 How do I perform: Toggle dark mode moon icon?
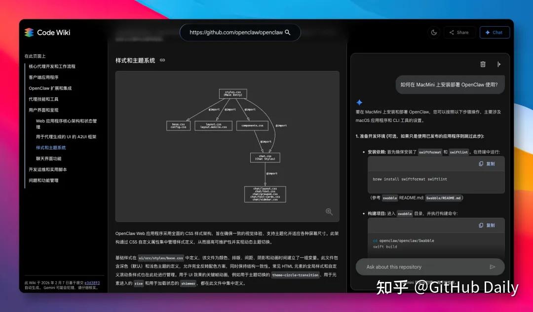[434, 33]
